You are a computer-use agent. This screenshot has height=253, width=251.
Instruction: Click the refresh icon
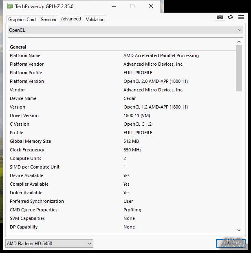[230, 17]
